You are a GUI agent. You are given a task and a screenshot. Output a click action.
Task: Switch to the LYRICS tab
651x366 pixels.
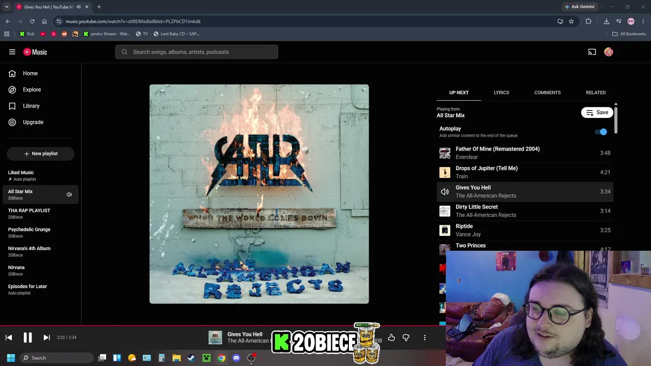point(501,93)
